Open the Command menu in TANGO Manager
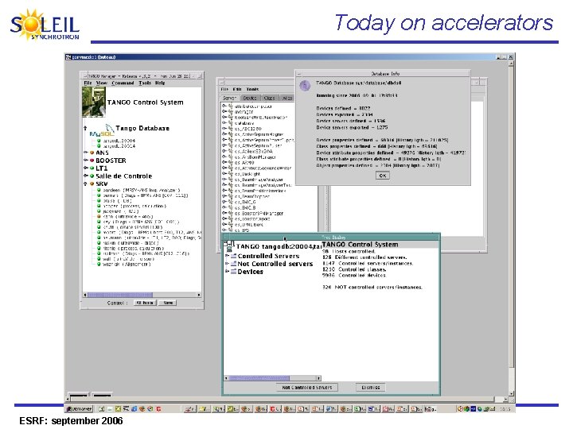 pyautogui.click(x=123, y=83)
